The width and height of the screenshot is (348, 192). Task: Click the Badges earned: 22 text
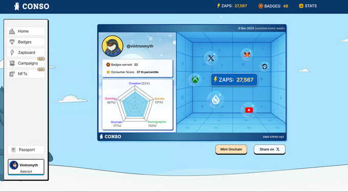124,65
